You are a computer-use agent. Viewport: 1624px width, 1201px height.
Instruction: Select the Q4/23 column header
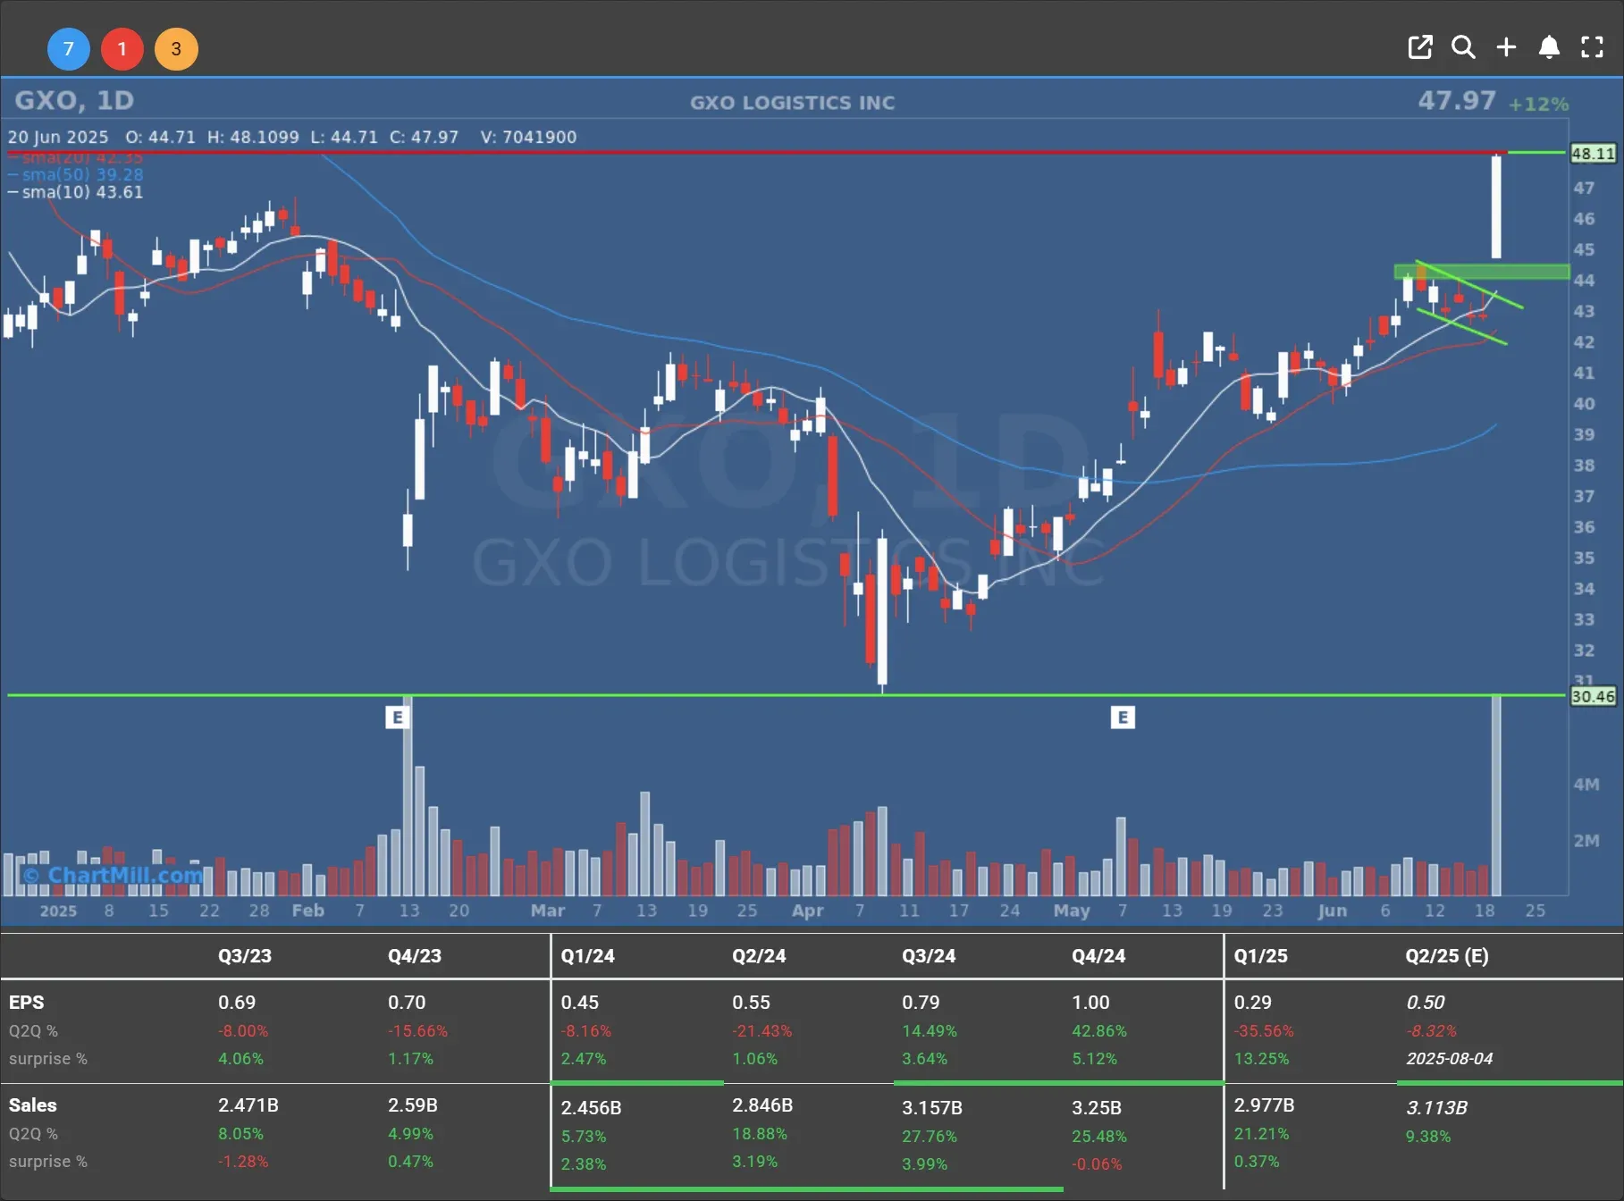(x=415, y=955)
